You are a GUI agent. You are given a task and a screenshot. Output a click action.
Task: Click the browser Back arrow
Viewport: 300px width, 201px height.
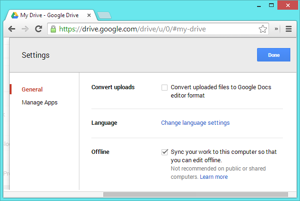[12, 29]
